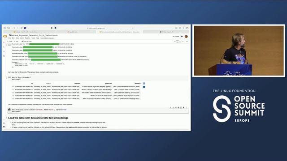Go forward in the browser
Image resolution: width=287 pixels, height=161 pixels.
(18, 28)
